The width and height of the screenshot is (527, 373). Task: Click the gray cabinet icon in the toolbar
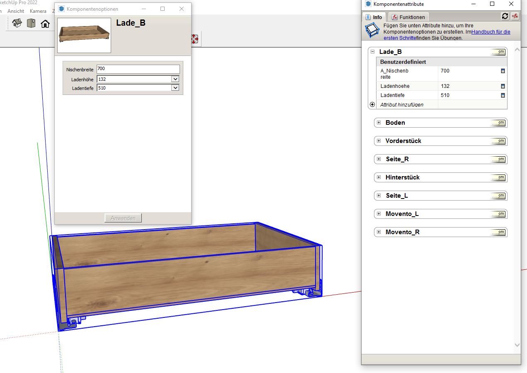click(31, 23)
